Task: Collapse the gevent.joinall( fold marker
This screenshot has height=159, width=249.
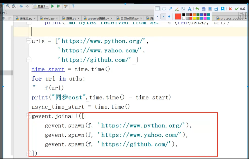Action: pos(29,116)
